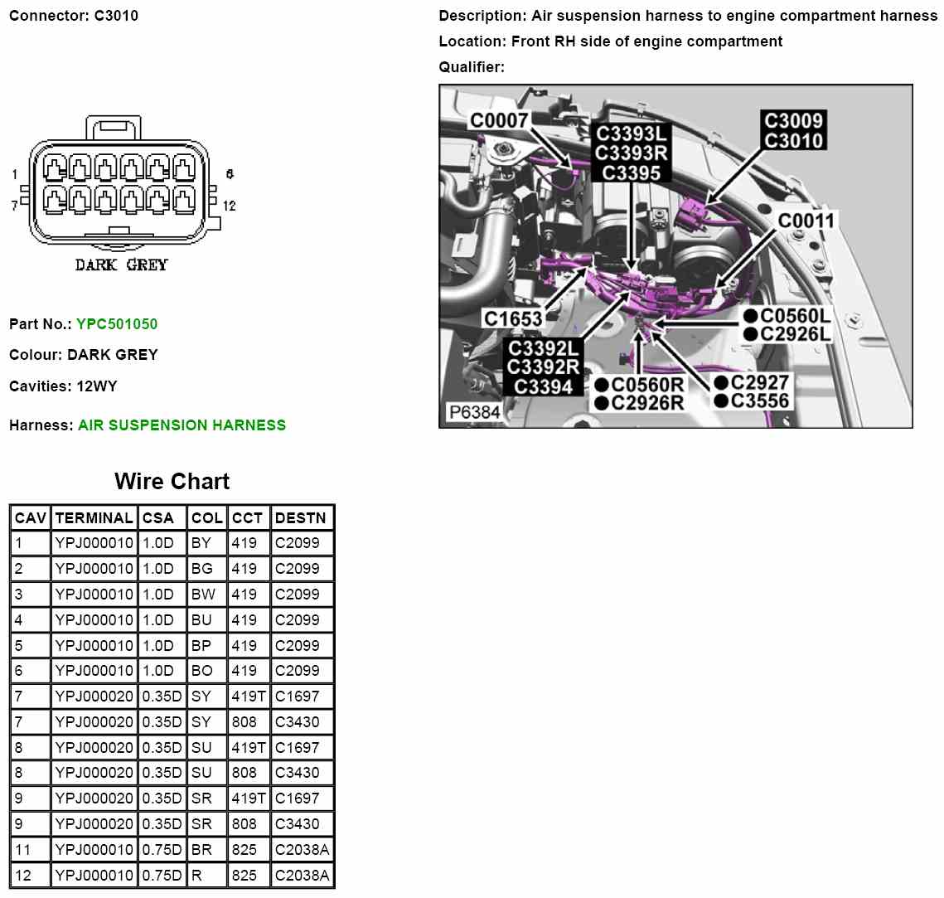Viewport: 944px width, 898px height.
Task: Click the C0011 callout in the engine image
Action: pyautogui.click(x=806, y=221)
